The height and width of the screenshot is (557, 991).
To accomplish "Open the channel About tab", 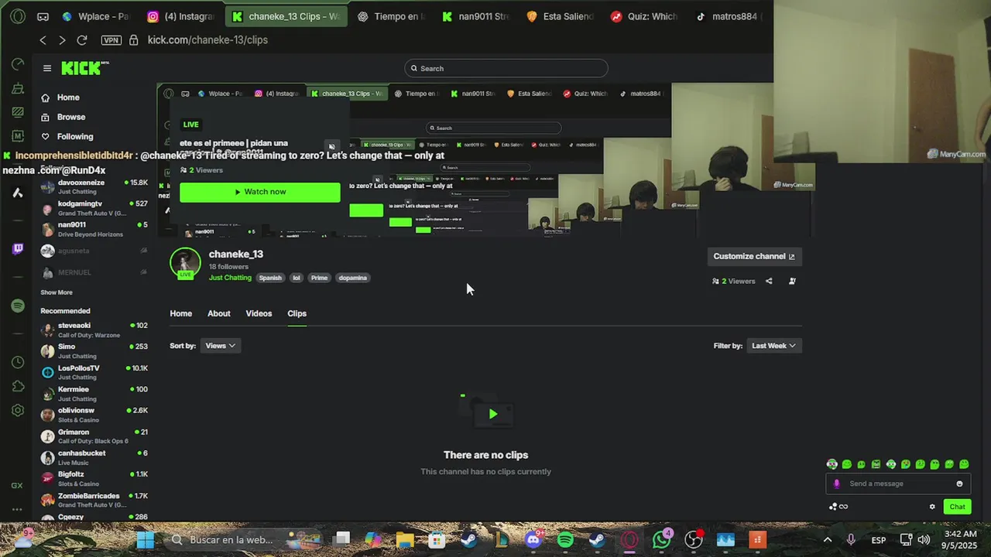I will click(x=219, y=313).
